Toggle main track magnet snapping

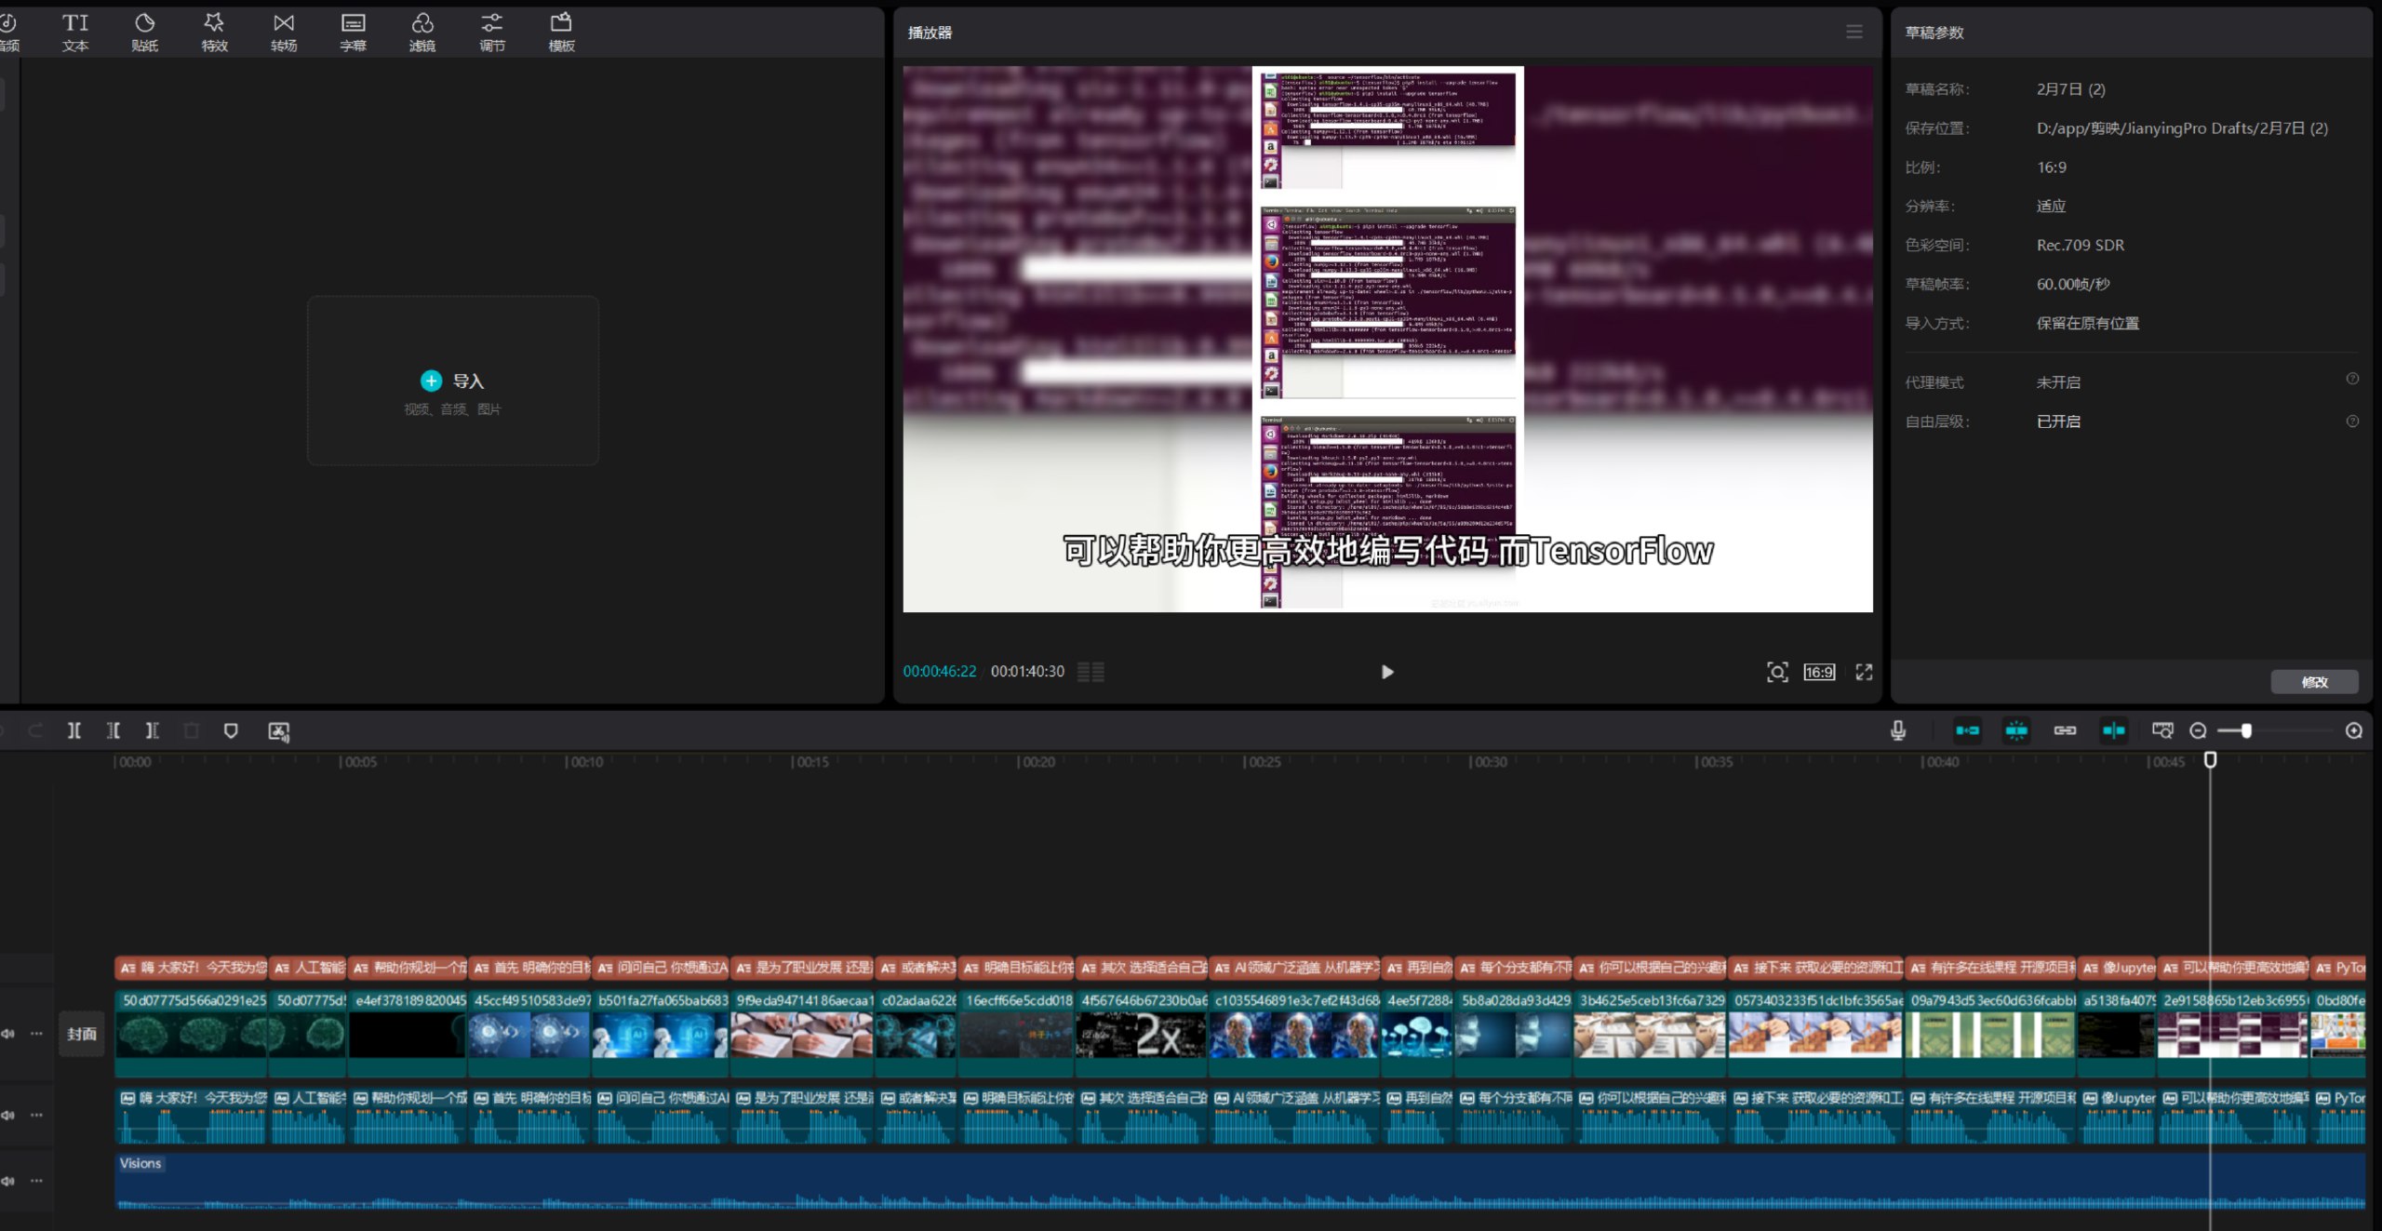point(1967,731)
